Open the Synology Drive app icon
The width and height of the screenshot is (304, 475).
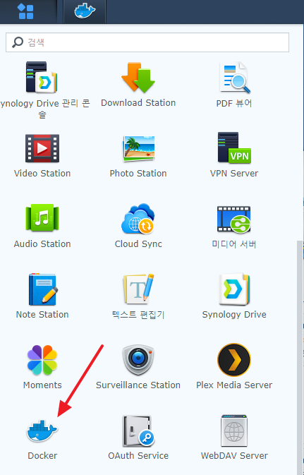point(234,289)
